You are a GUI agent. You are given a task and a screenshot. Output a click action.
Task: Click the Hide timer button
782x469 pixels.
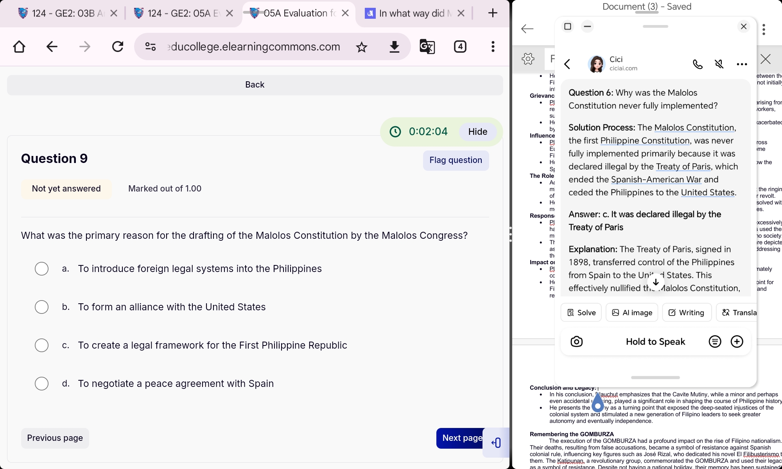(x=477, y=131)
